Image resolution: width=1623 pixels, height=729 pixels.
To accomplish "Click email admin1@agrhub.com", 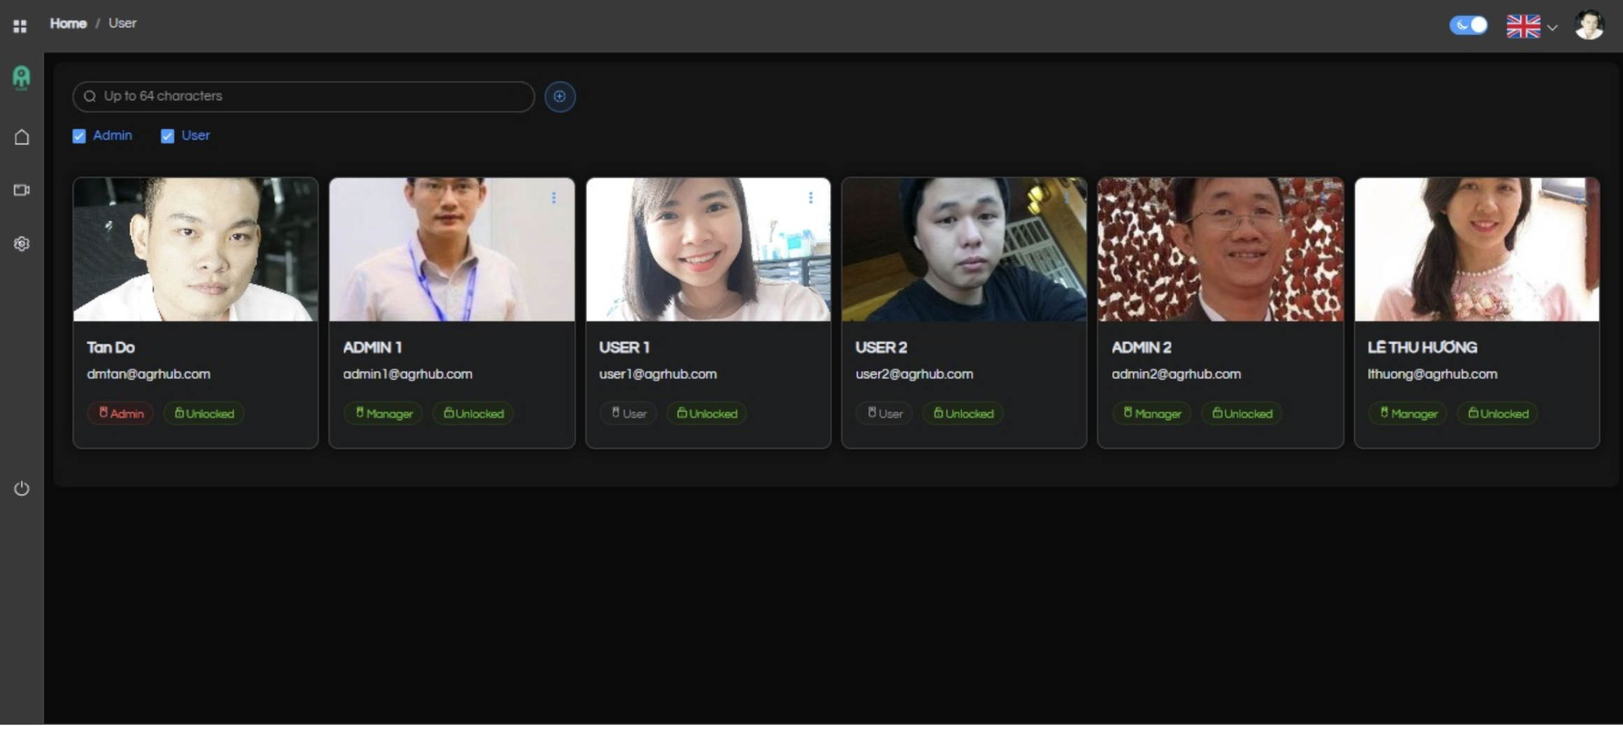I will (407, 374).
